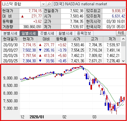Image resolution: width=127 pixels, height=121 pixels.
Task: Click the 현재일자 column header
Action: click(x=10, y=39)
